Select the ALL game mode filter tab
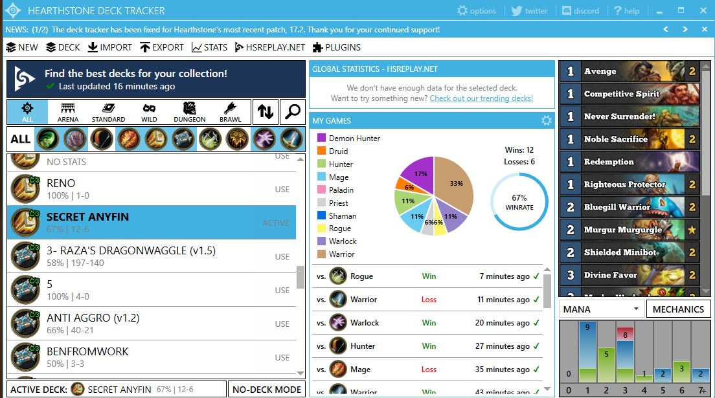The image size is (715, 398). (27, 112)
